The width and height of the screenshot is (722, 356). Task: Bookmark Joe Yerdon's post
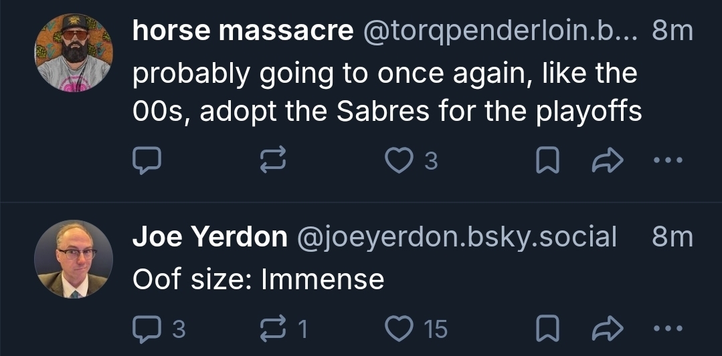[x=546, y=328]
